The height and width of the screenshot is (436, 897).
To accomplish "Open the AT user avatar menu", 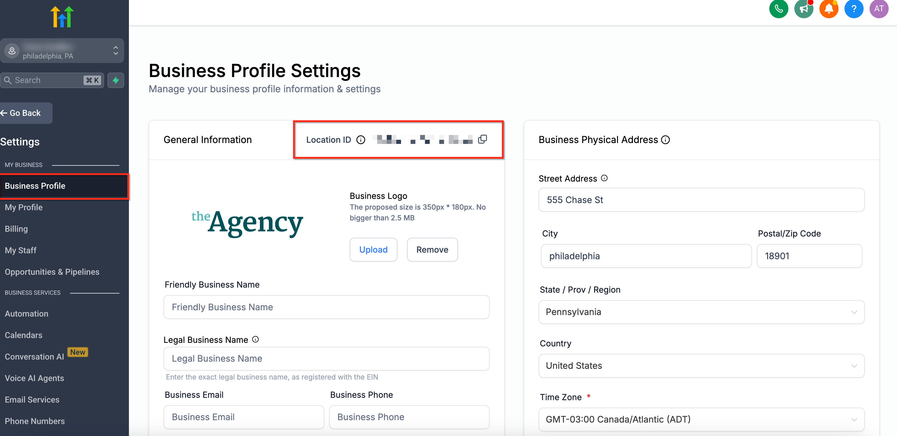I will click(x=878, y=9).
